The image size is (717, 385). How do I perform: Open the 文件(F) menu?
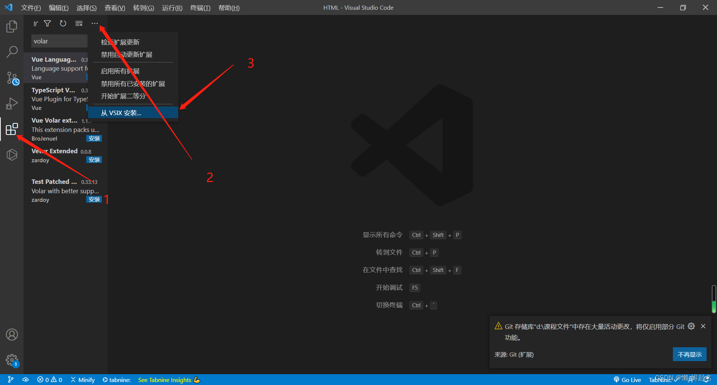click(x=31, y=8)
